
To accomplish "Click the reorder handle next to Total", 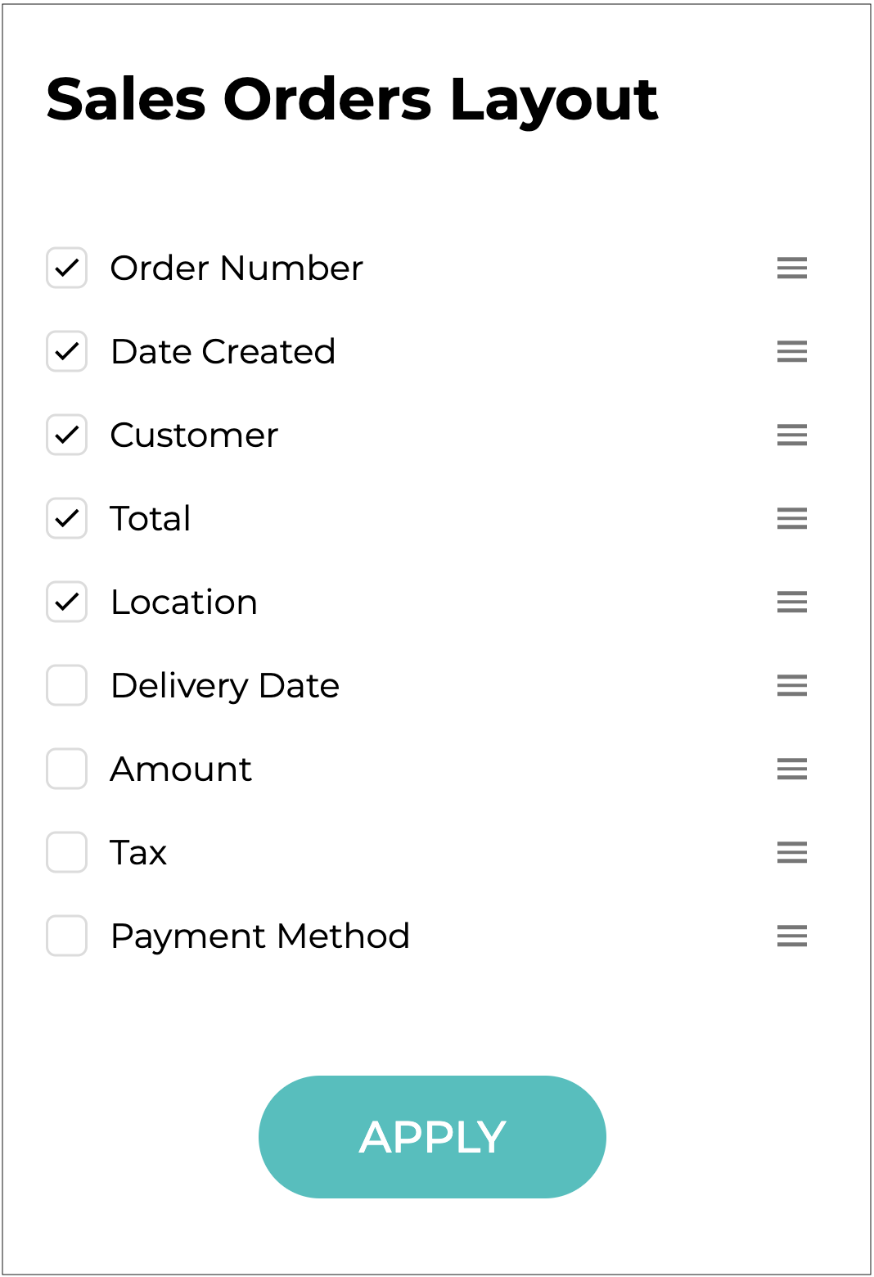I will pyautogui.click(x=791, y=518).
